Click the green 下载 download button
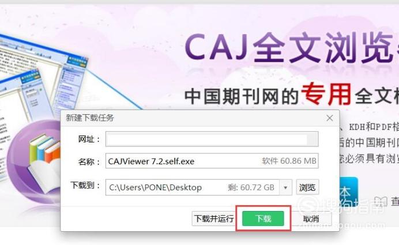Screen dimensions: 399x245 (263, 218)
